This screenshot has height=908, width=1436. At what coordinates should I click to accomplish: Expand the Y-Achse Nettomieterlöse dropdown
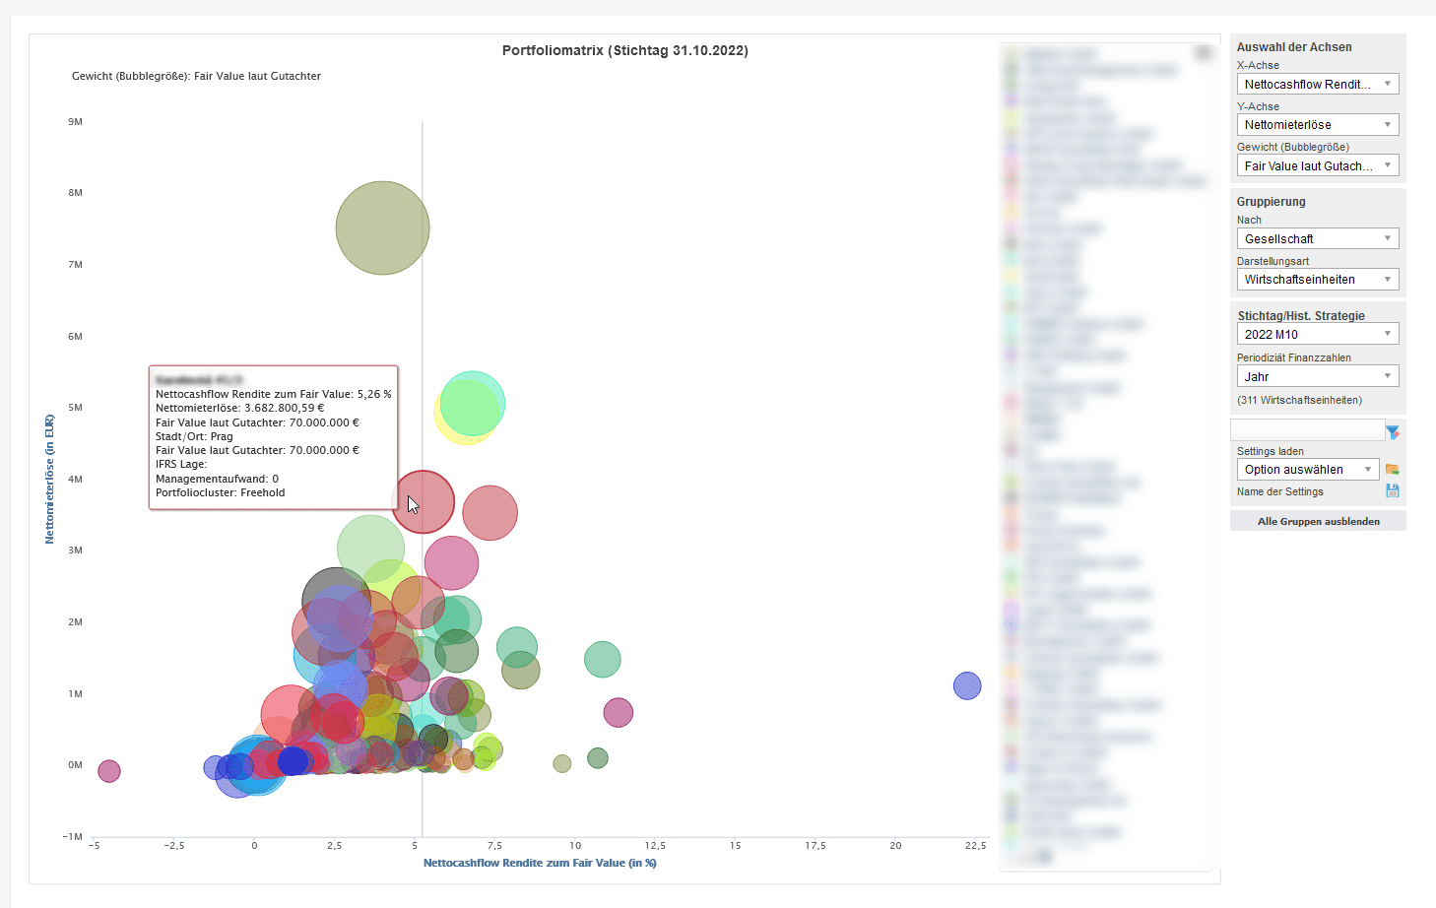[x=1317, y=125]
